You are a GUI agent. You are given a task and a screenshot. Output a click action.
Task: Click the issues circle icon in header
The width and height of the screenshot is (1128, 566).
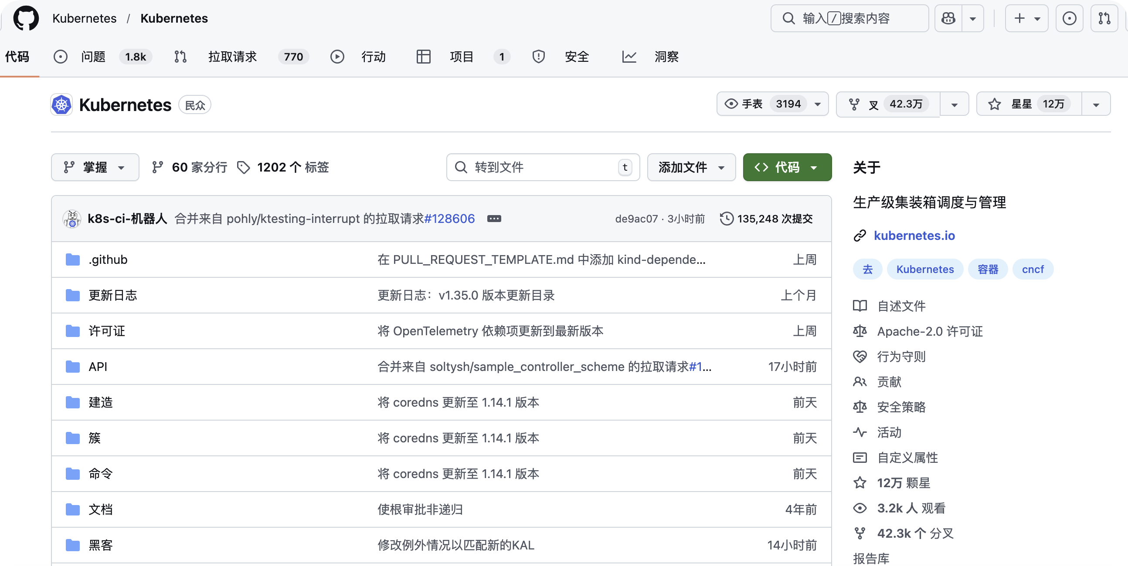[x=1069, y=18]
